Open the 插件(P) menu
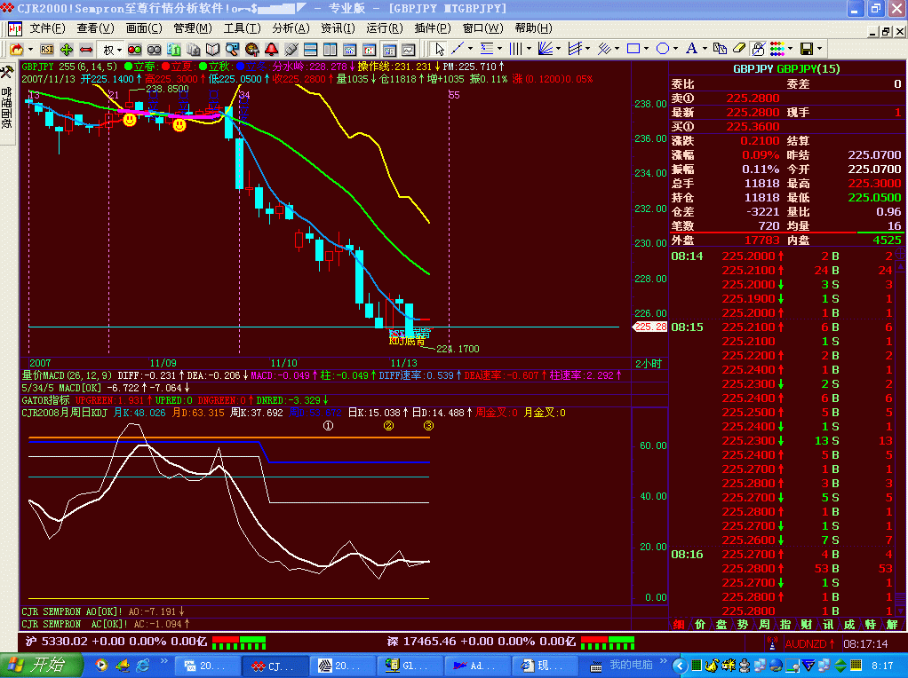 433,28
